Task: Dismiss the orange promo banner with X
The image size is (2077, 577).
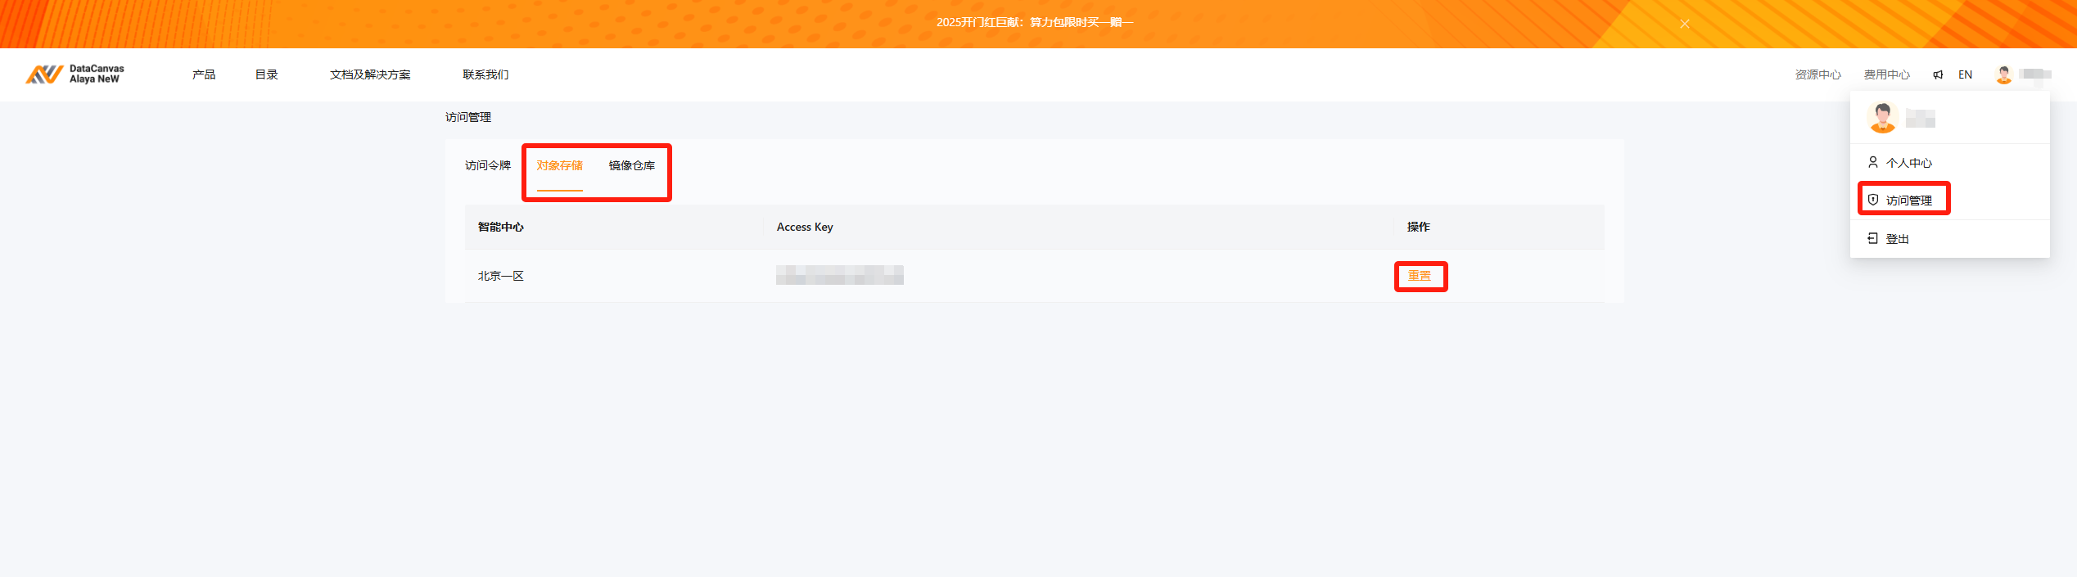Action: 1685,24
